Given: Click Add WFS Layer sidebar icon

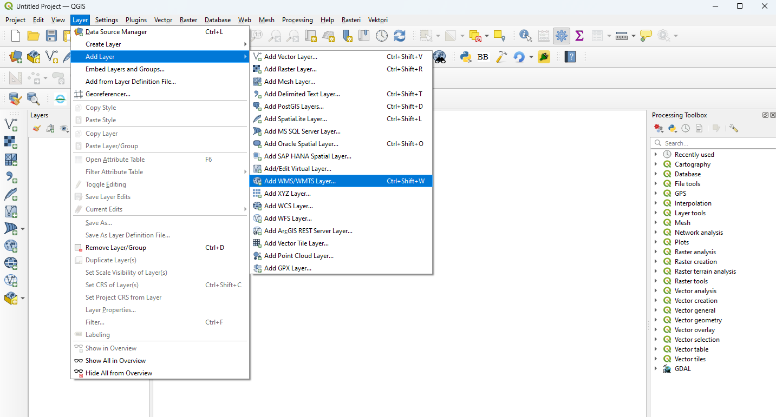Looking at the screenshot, I should point(11,281).
